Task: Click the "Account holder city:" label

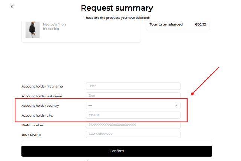Action: coord(37,115)
